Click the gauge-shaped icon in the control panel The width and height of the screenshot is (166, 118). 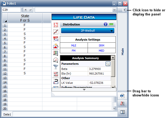[x=56, y=60]
